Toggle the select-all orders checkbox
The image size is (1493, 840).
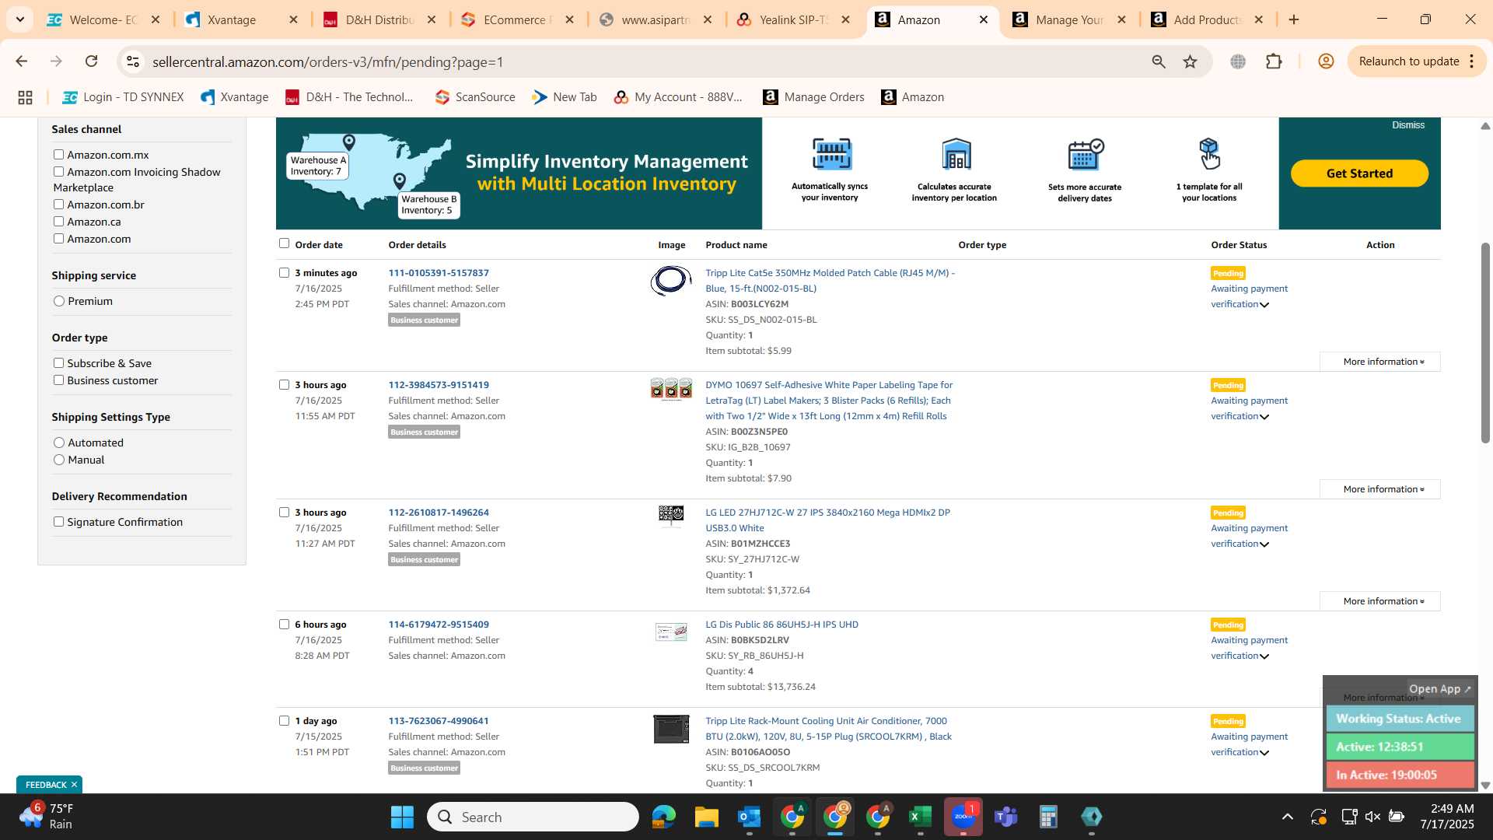pos(284,243)
